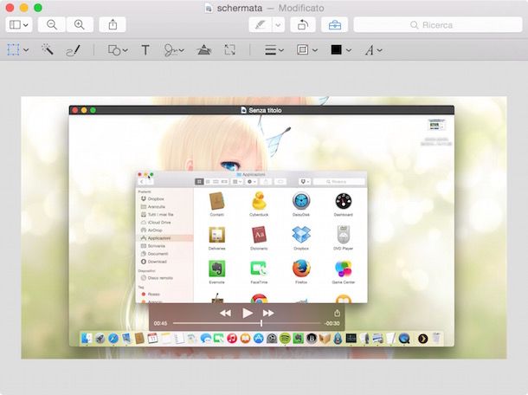Click the Evernote app icon

tap(216, 269)
